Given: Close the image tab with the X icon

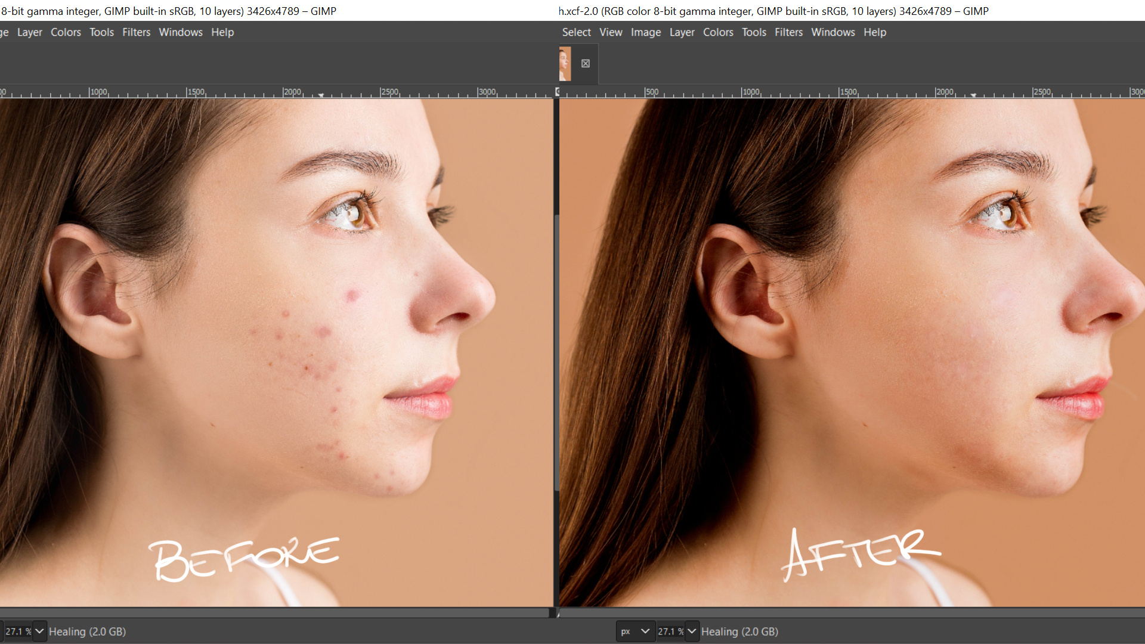Looking at the screenshot, I should (x=586, y=64).
